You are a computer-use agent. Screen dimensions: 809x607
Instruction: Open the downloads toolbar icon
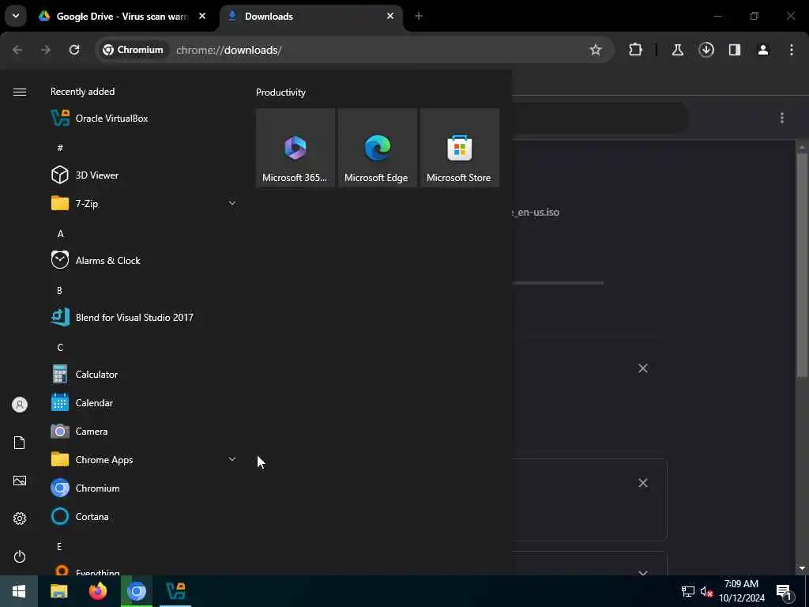click(x=706, y=50)
